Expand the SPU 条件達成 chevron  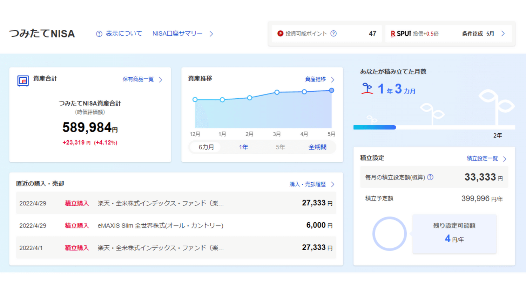(503, 34)
